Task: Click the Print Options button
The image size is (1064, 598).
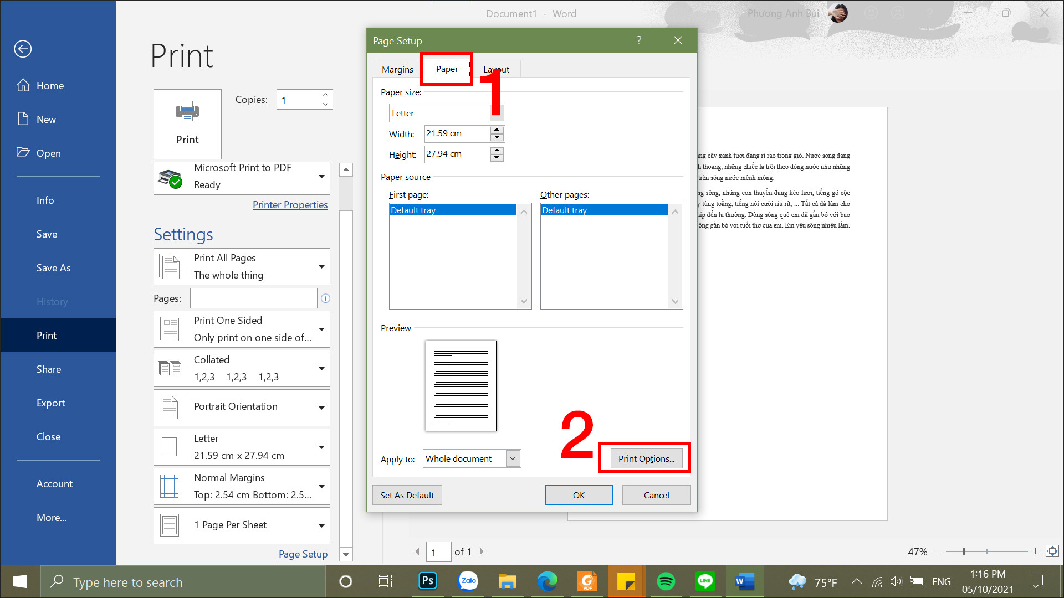Action: (x=646, y=458)
